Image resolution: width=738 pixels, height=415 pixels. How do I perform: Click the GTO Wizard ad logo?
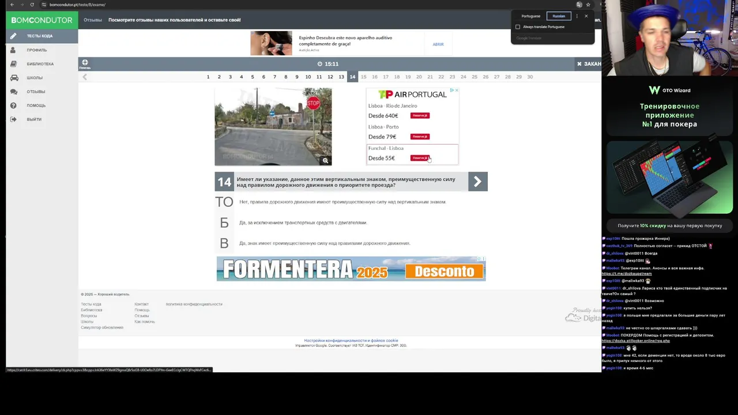click(x=669, y=90)
